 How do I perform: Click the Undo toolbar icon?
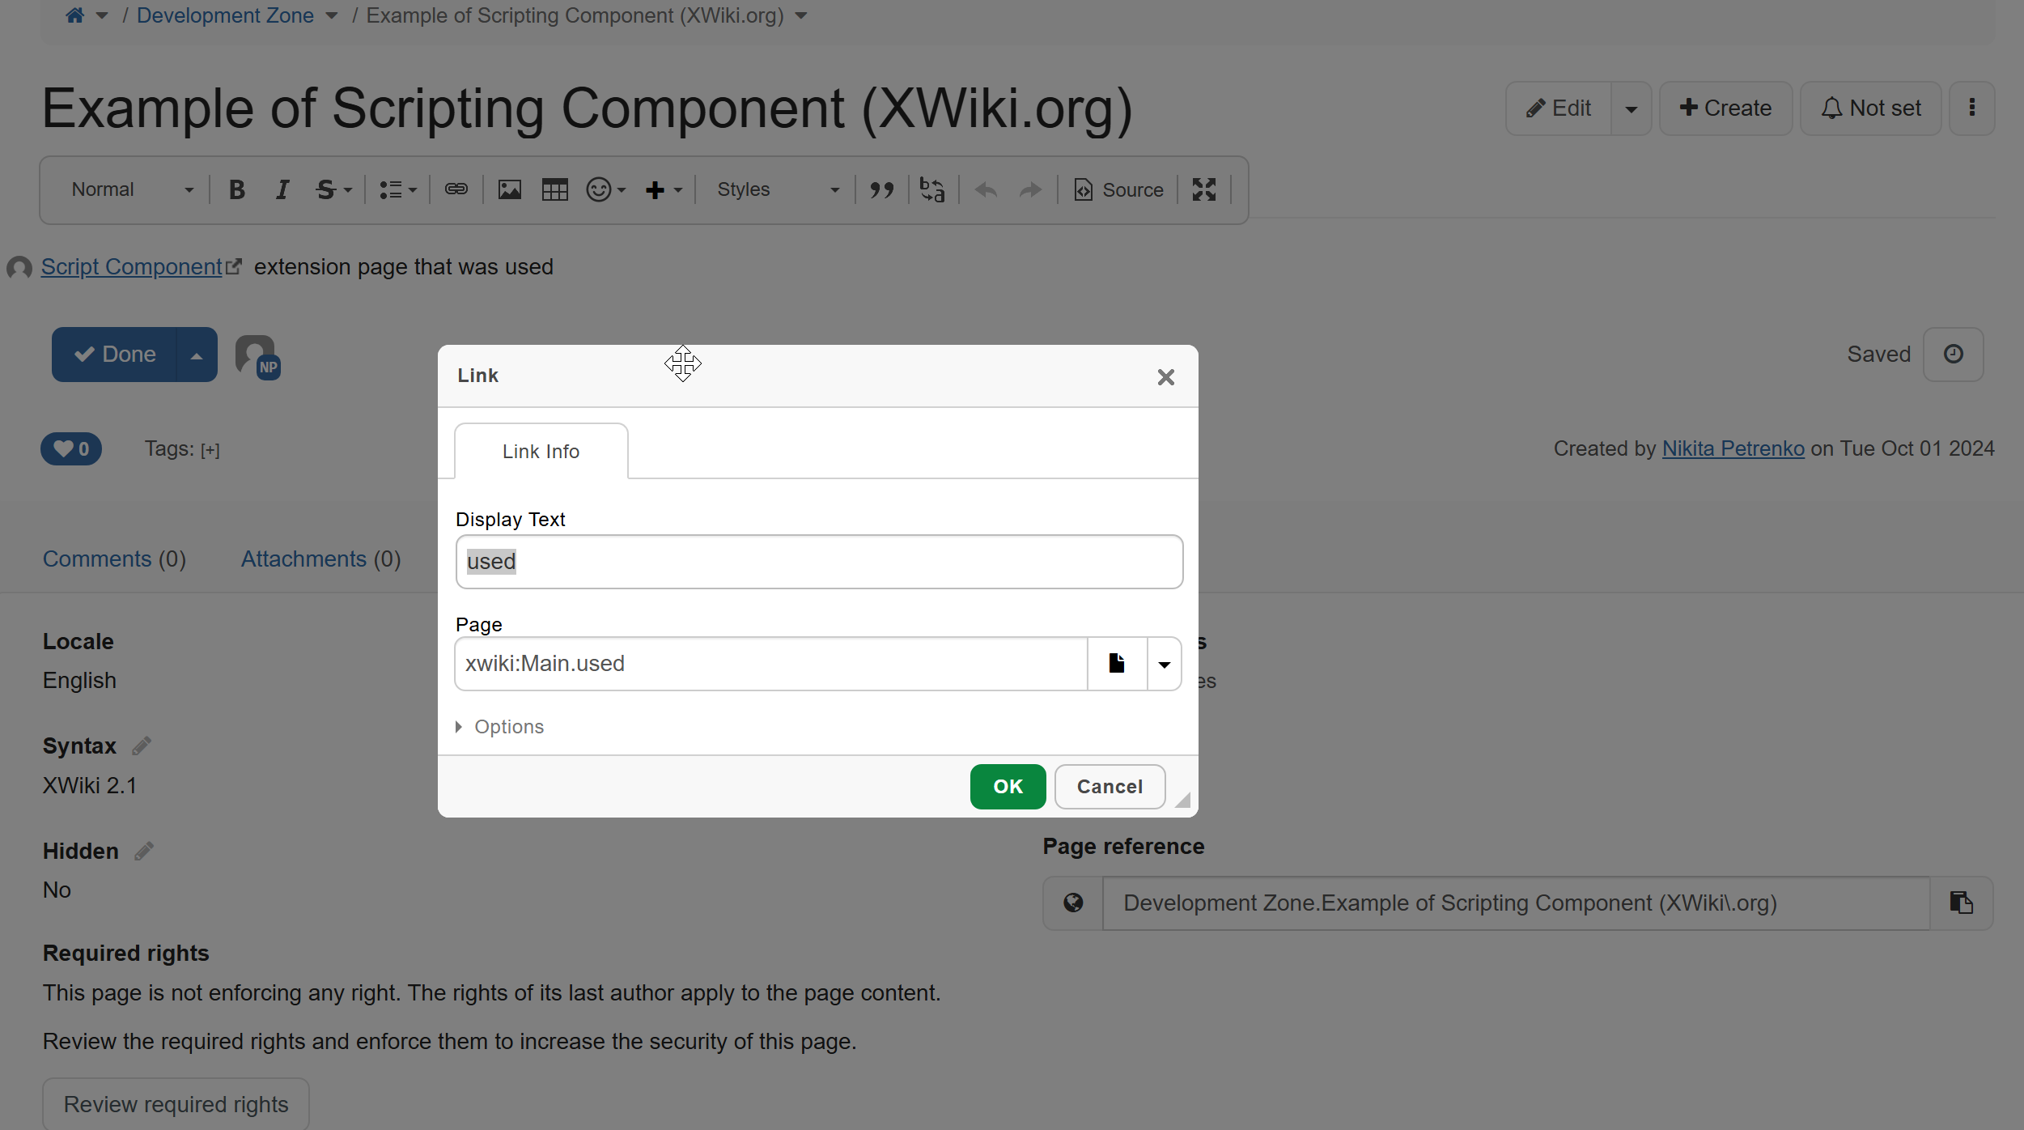click(986, 189)
